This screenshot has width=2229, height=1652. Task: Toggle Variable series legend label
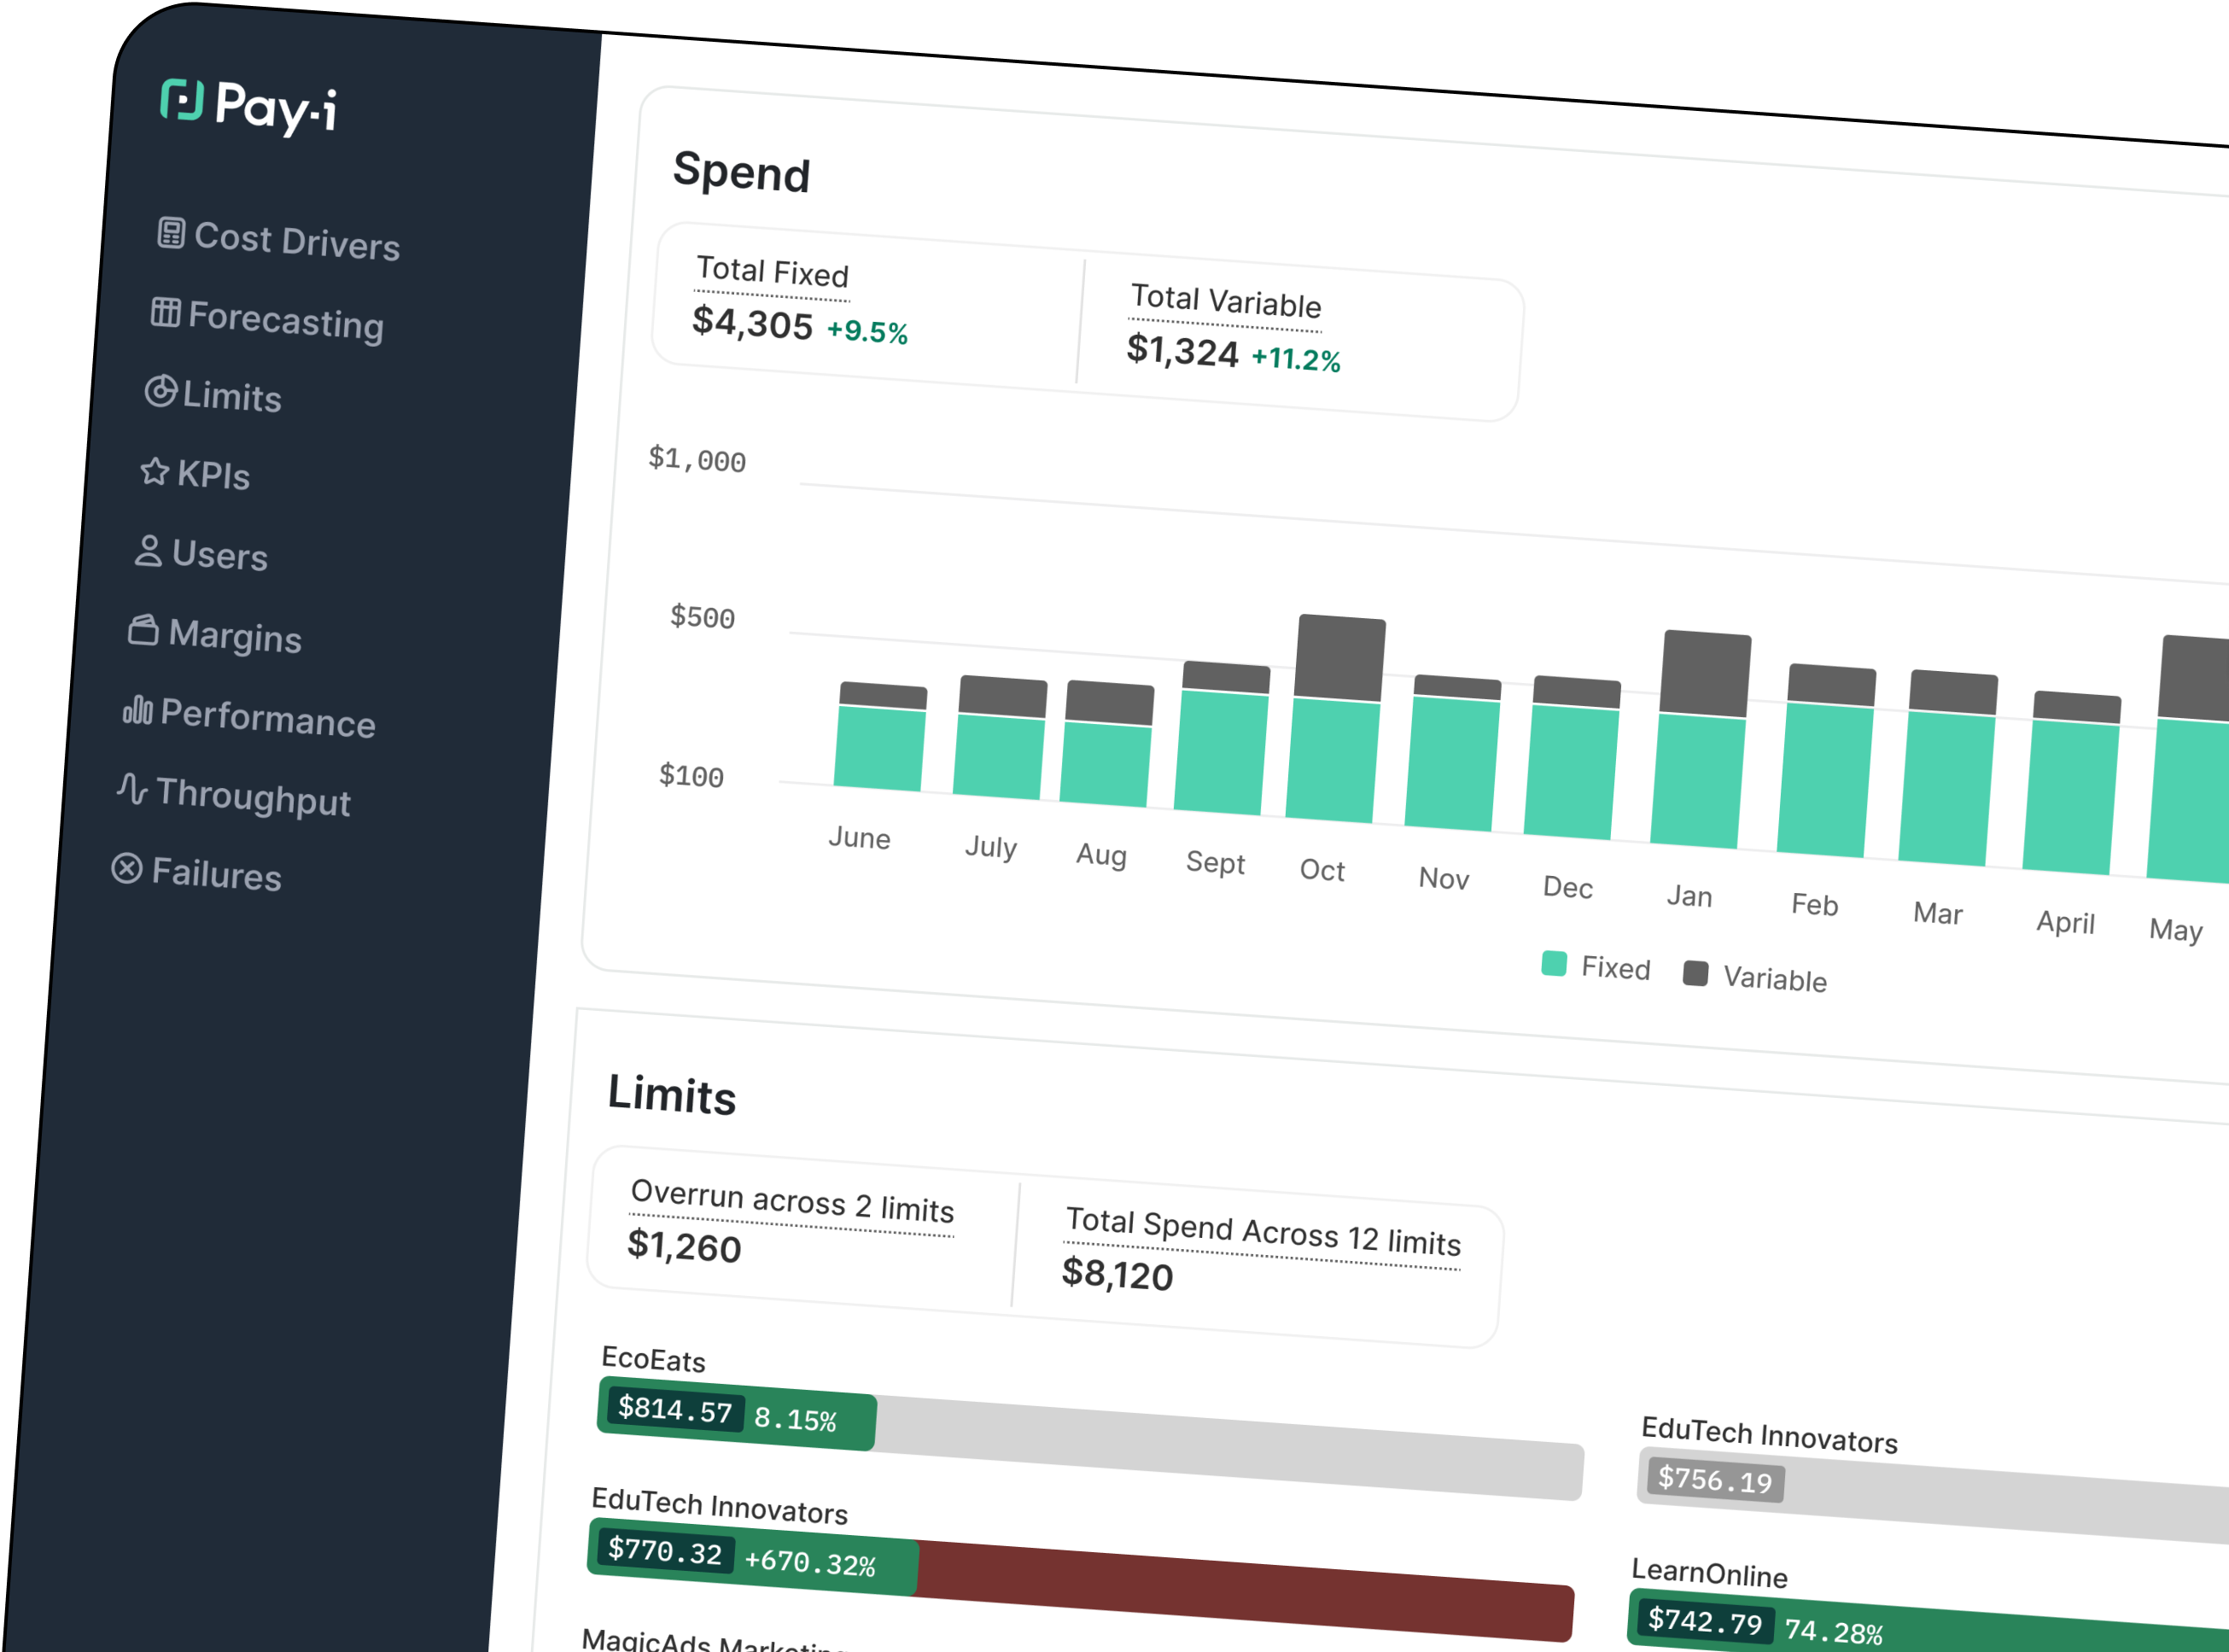point(1775,979)
